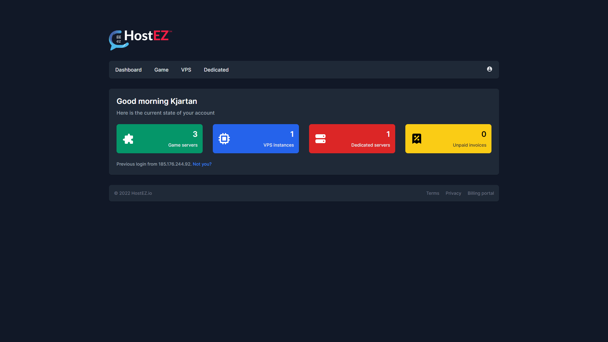Click the 'Not you?' link

202,164
